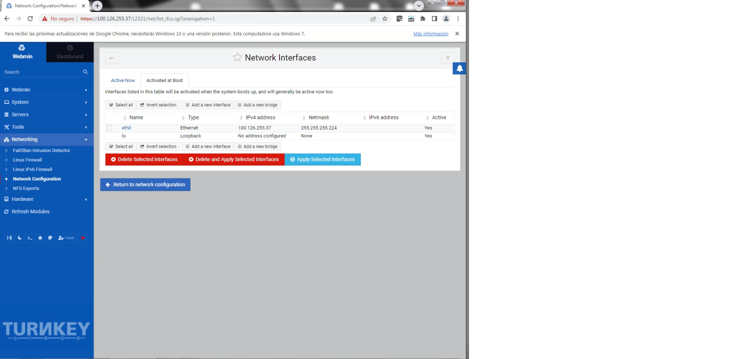Click the top Select all button
Viewport: 745px width, 359px height.
(x=121, y=105)
